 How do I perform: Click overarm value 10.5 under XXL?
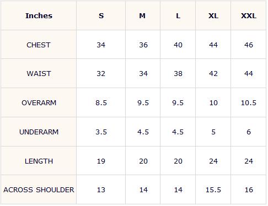click(x=249, y=103)
